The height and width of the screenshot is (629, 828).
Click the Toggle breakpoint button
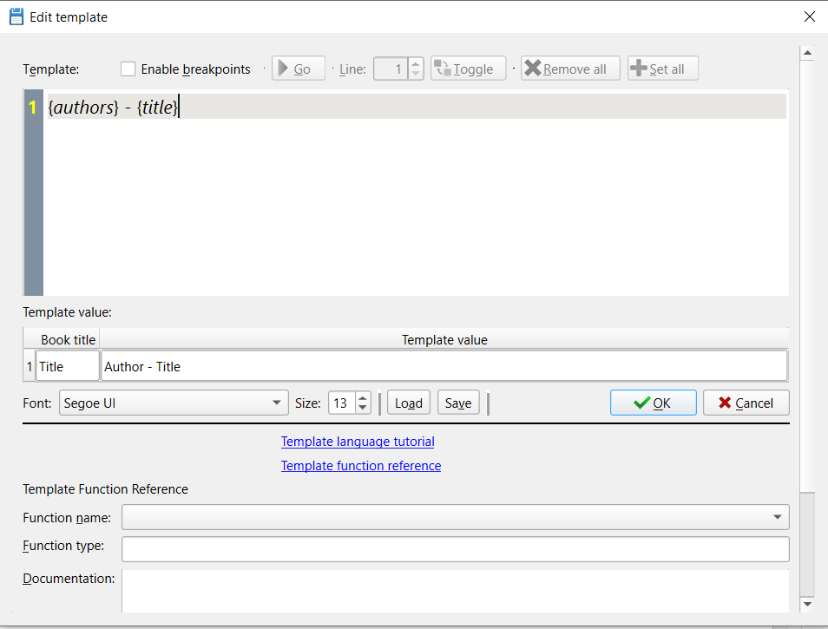pos(468,69)
